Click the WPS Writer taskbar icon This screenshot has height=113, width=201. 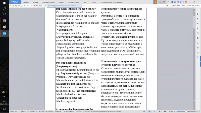(4, 34)
